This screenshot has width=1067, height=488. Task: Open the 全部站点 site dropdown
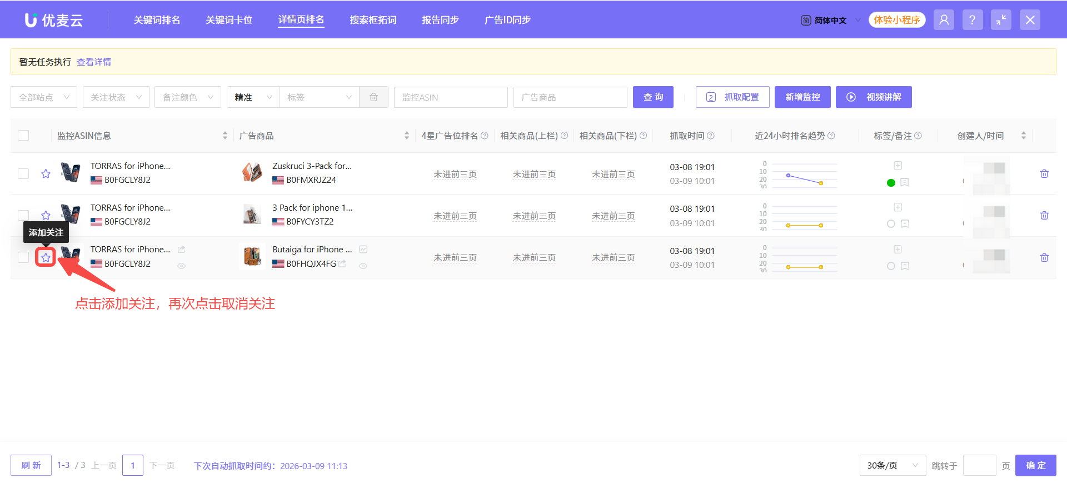44,97
